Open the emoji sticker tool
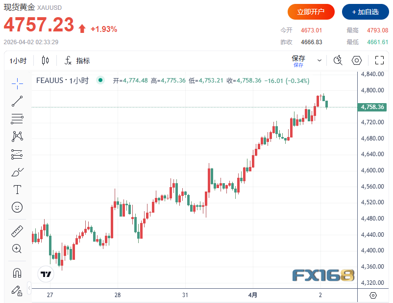The width and height of the screenshot is (393, 303). pos(17,207)
